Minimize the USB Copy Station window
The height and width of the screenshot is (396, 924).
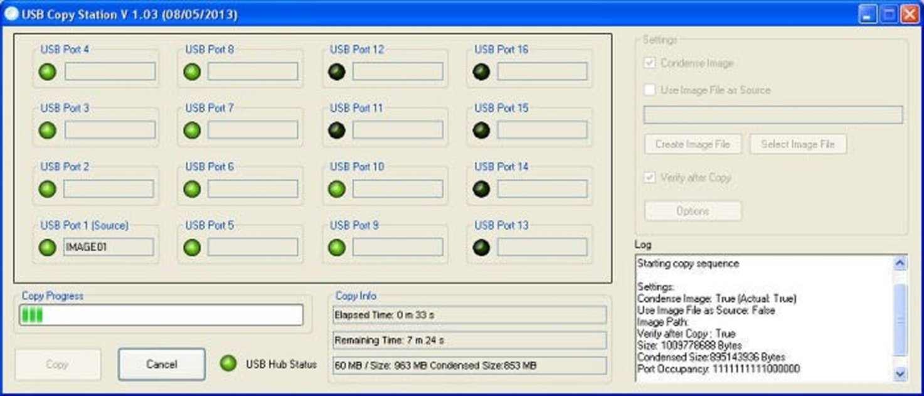(868, 14)
